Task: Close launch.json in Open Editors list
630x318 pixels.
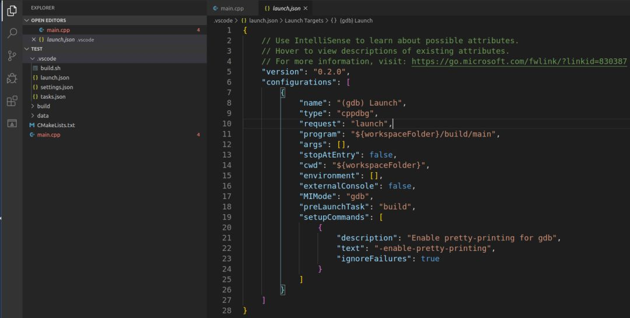Action: [34, 40]
